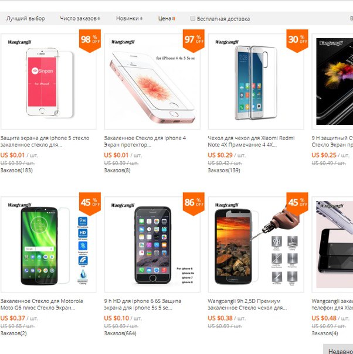This screenshot has height=354, width=353.
Task: Click the rose gold iPhone SE image
Action: pyautogui.click(x=152, y=81)
